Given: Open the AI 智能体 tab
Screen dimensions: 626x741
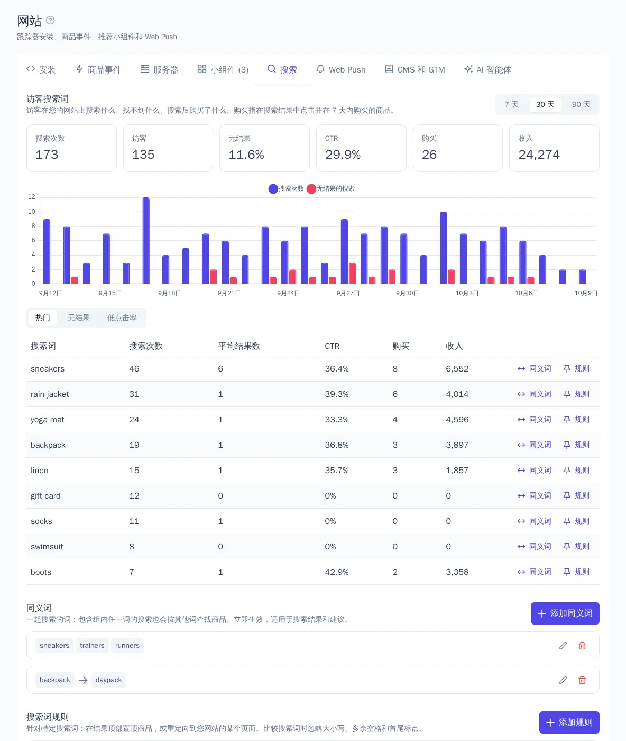Looking at the screenshot, I should [487, 69].
